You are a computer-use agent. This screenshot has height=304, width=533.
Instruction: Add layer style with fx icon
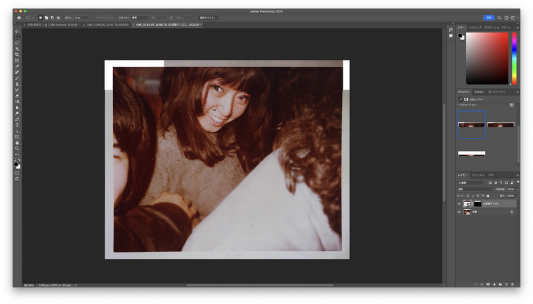[x=482, y=284]
